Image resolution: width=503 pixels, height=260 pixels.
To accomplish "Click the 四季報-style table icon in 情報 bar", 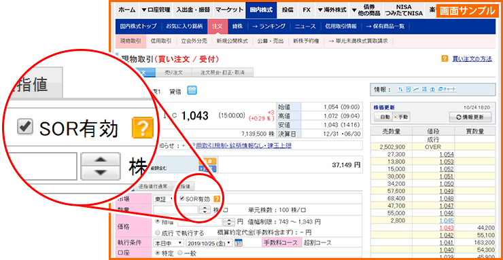I will tap(424, 90).
